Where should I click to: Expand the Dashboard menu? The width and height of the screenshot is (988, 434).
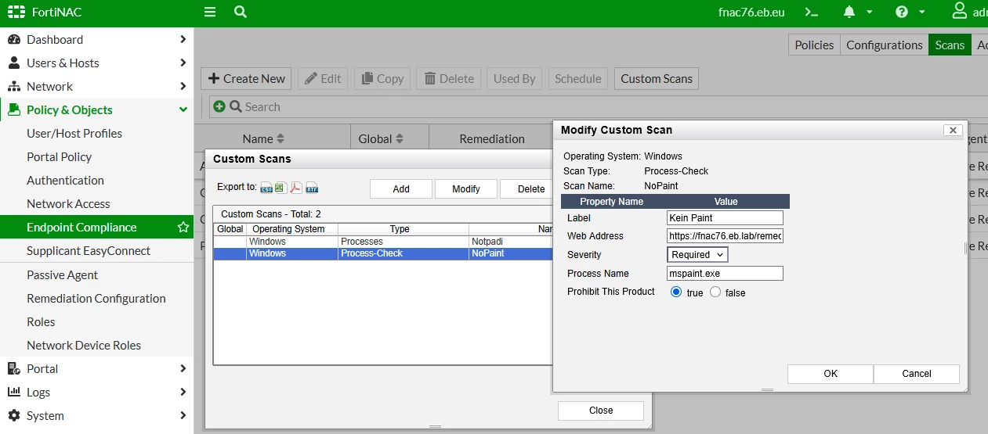click(183, 39)
